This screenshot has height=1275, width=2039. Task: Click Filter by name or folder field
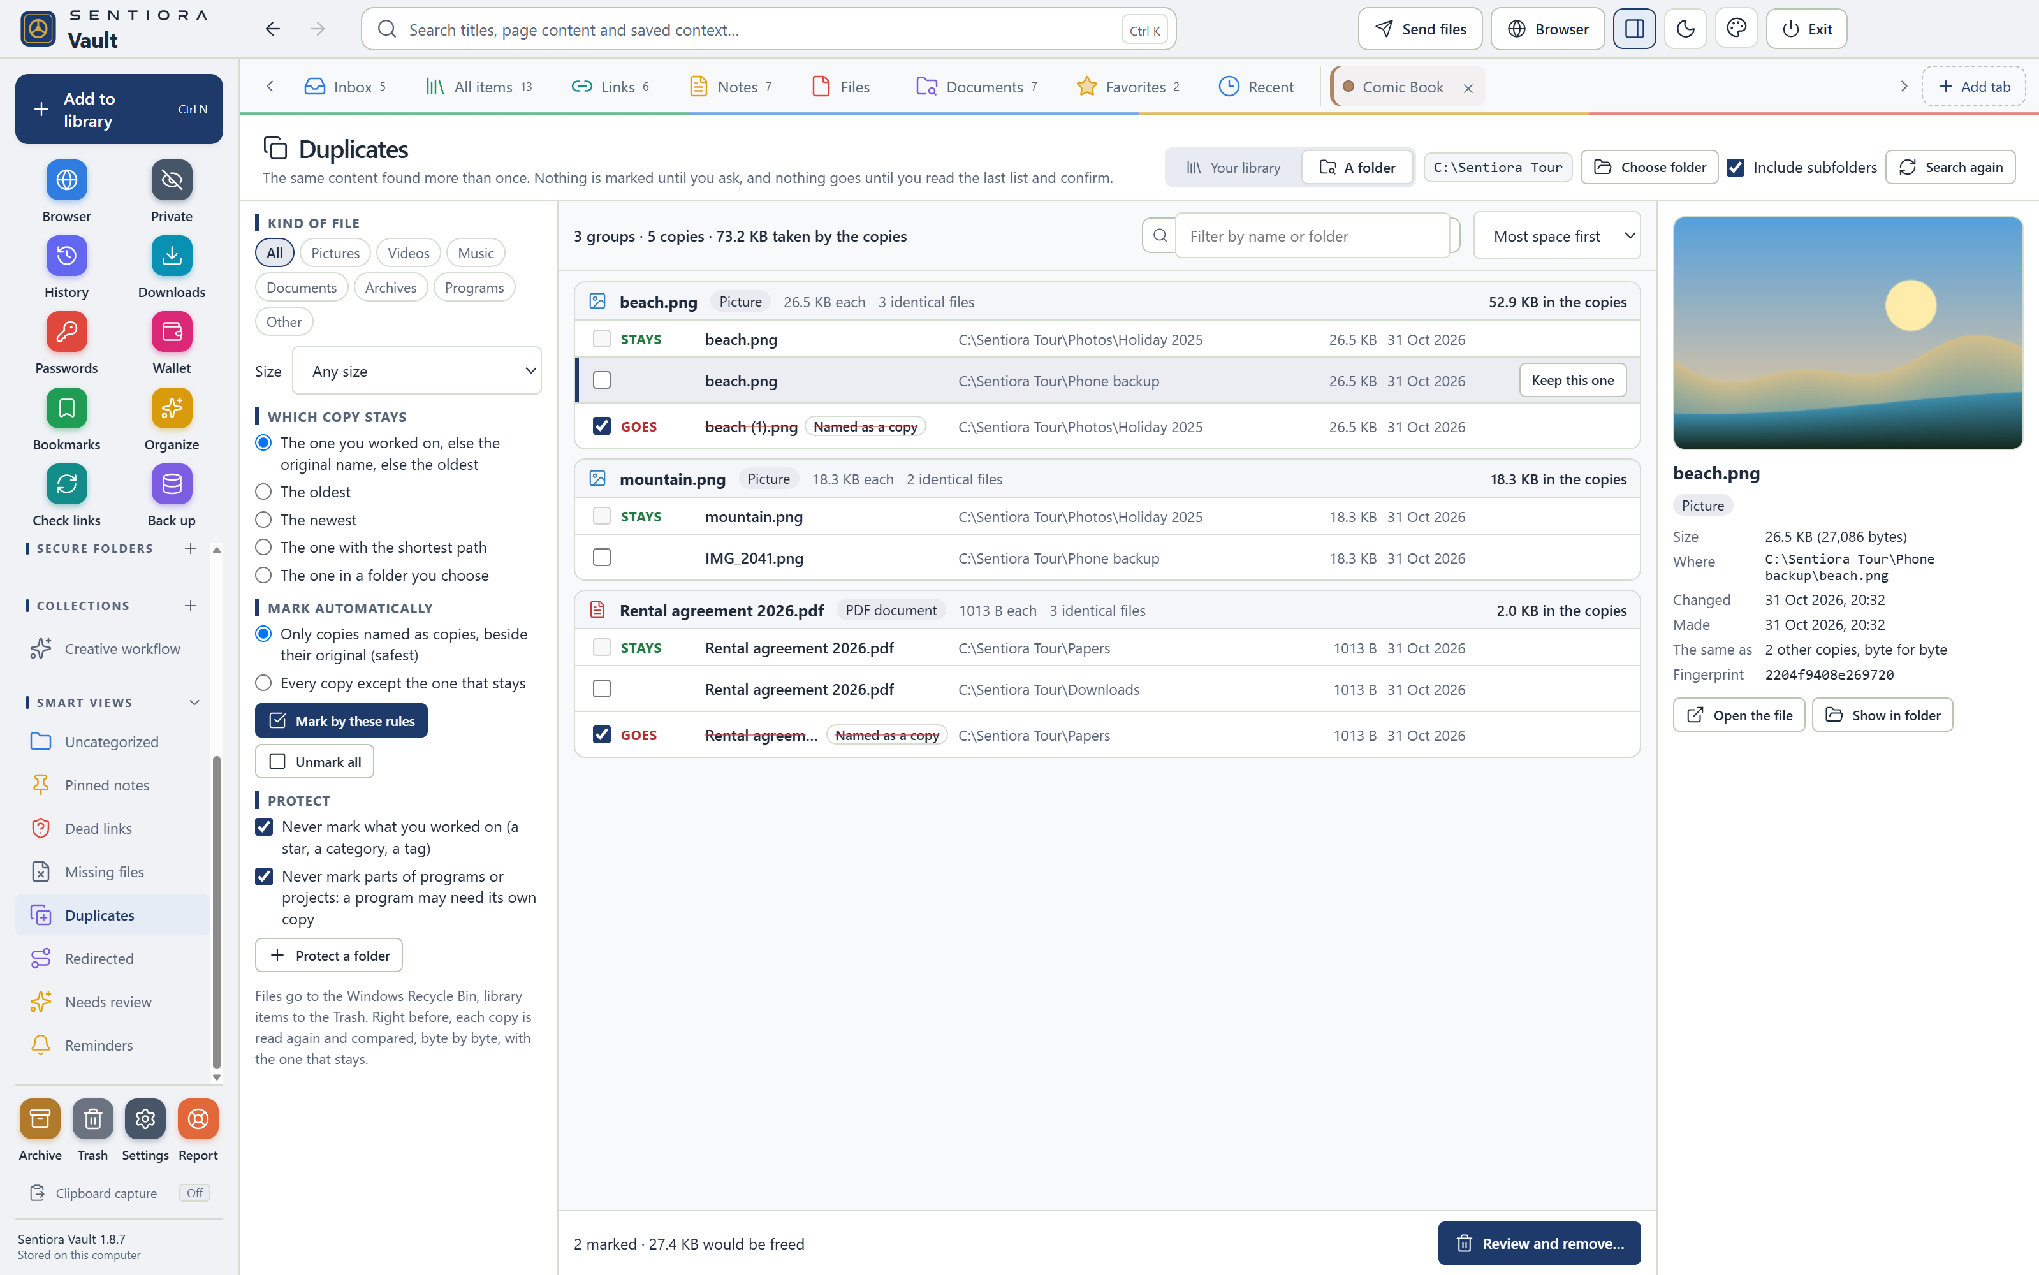1312,236
